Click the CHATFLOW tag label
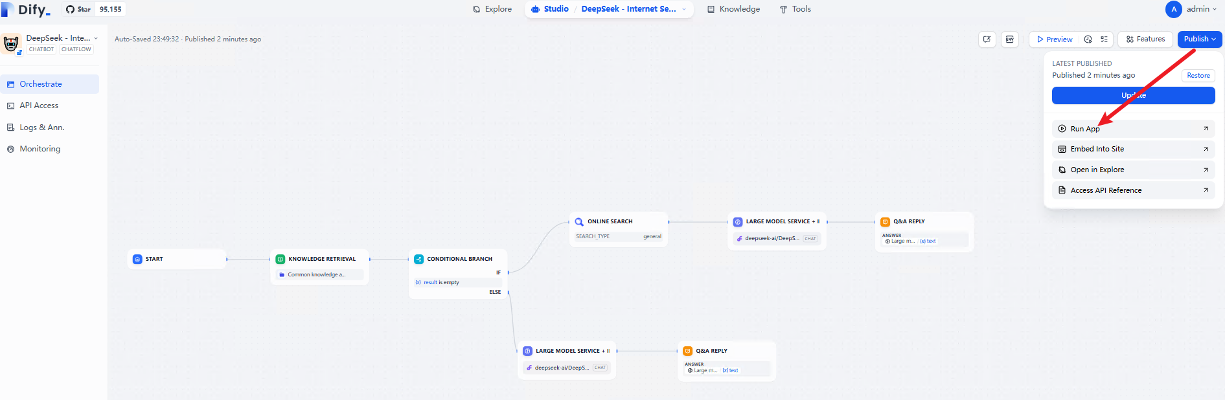1225x400 pixels. click(x=76, y=49)
